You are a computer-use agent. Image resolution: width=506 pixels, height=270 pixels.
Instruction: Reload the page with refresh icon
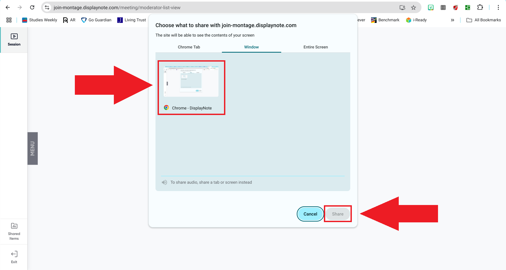pyautogui.click(x=32, y=7)
